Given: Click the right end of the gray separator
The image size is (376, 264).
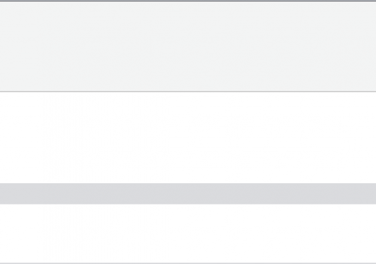Looking at the screenshot, I should [352, 194].
